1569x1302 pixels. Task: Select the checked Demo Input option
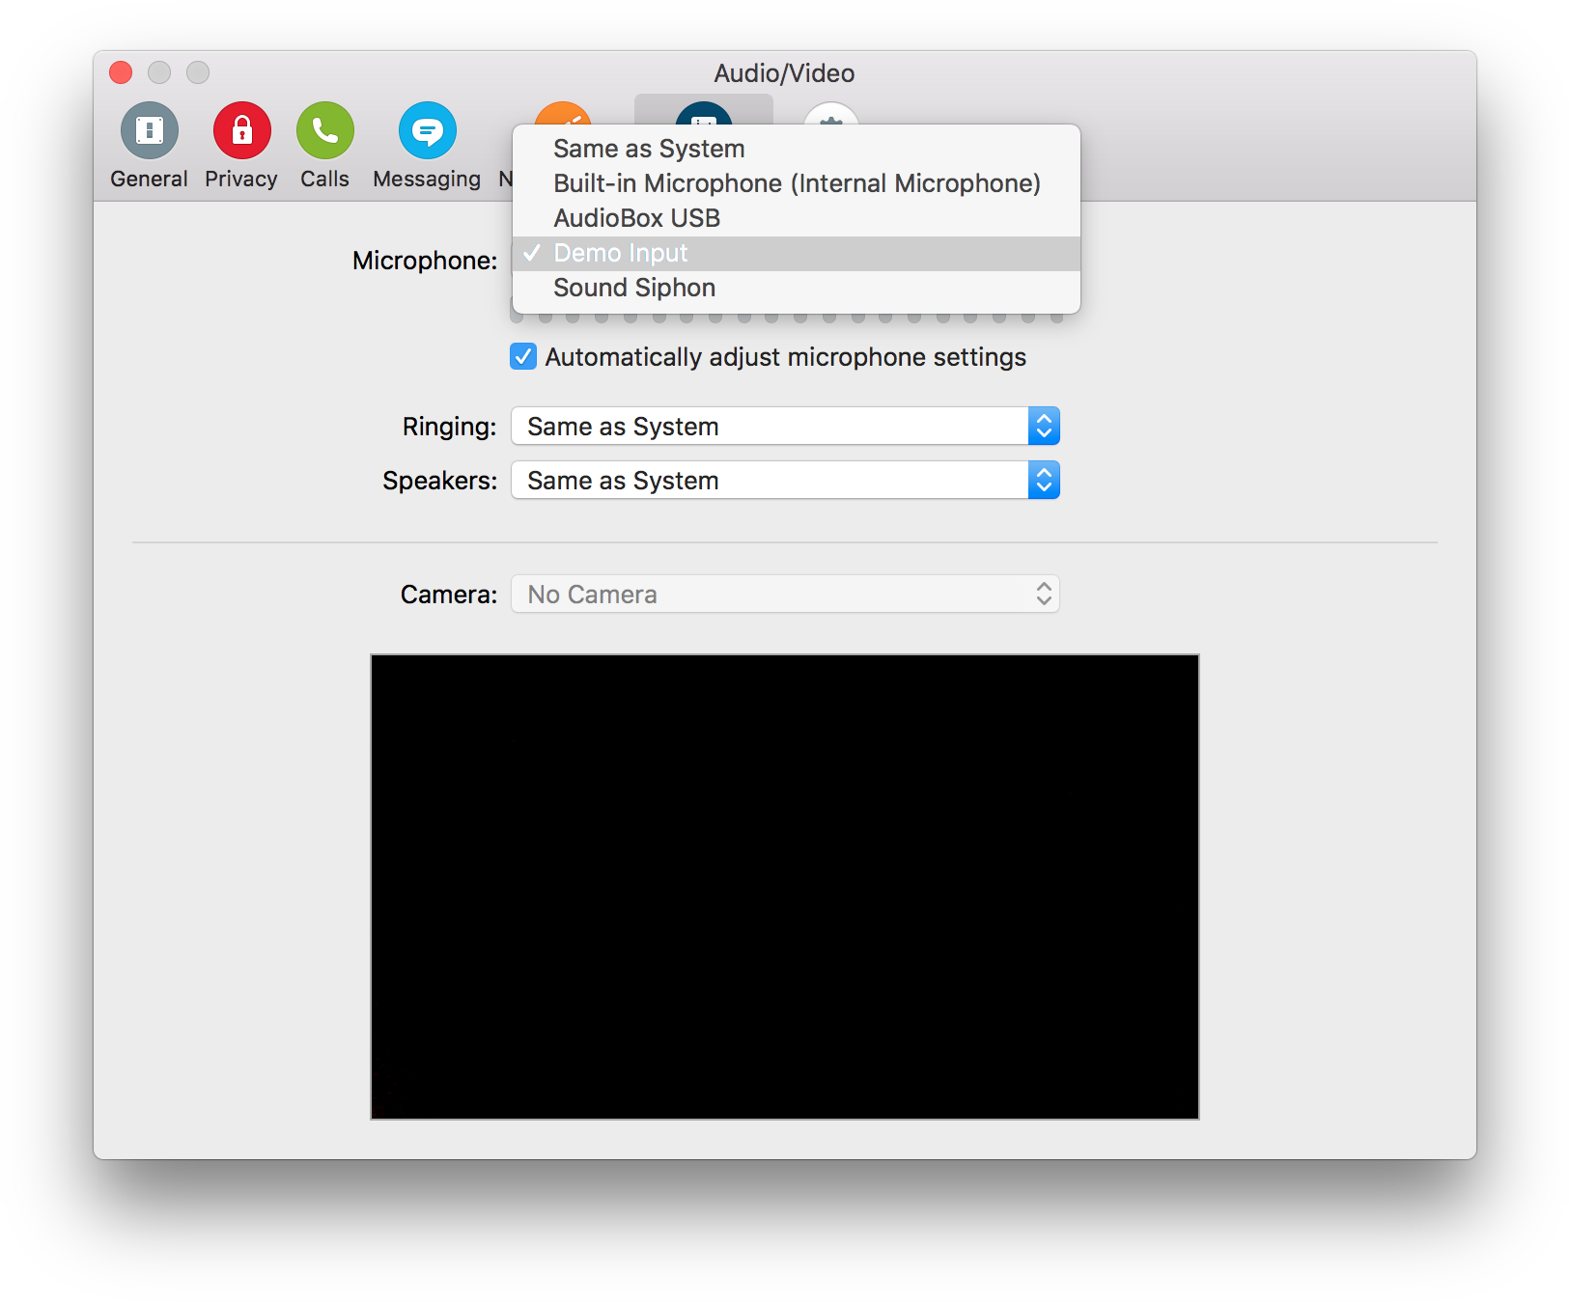tap(621, 253)
